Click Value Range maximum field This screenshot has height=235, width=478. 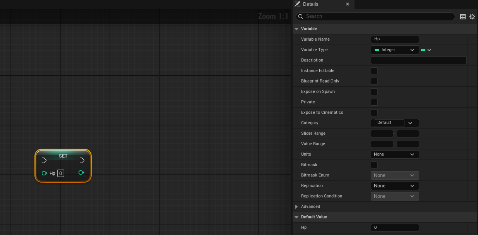[x=408, y=144]
